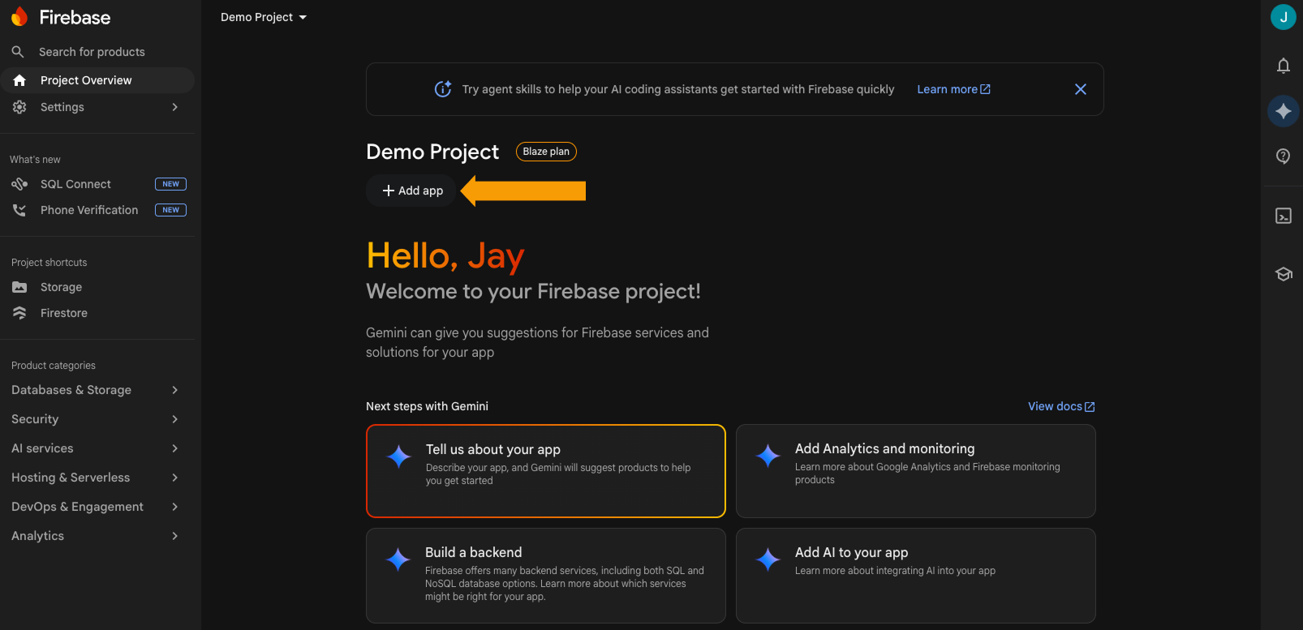Open the Storage shortcut
1303x630 pixels.
97,287
